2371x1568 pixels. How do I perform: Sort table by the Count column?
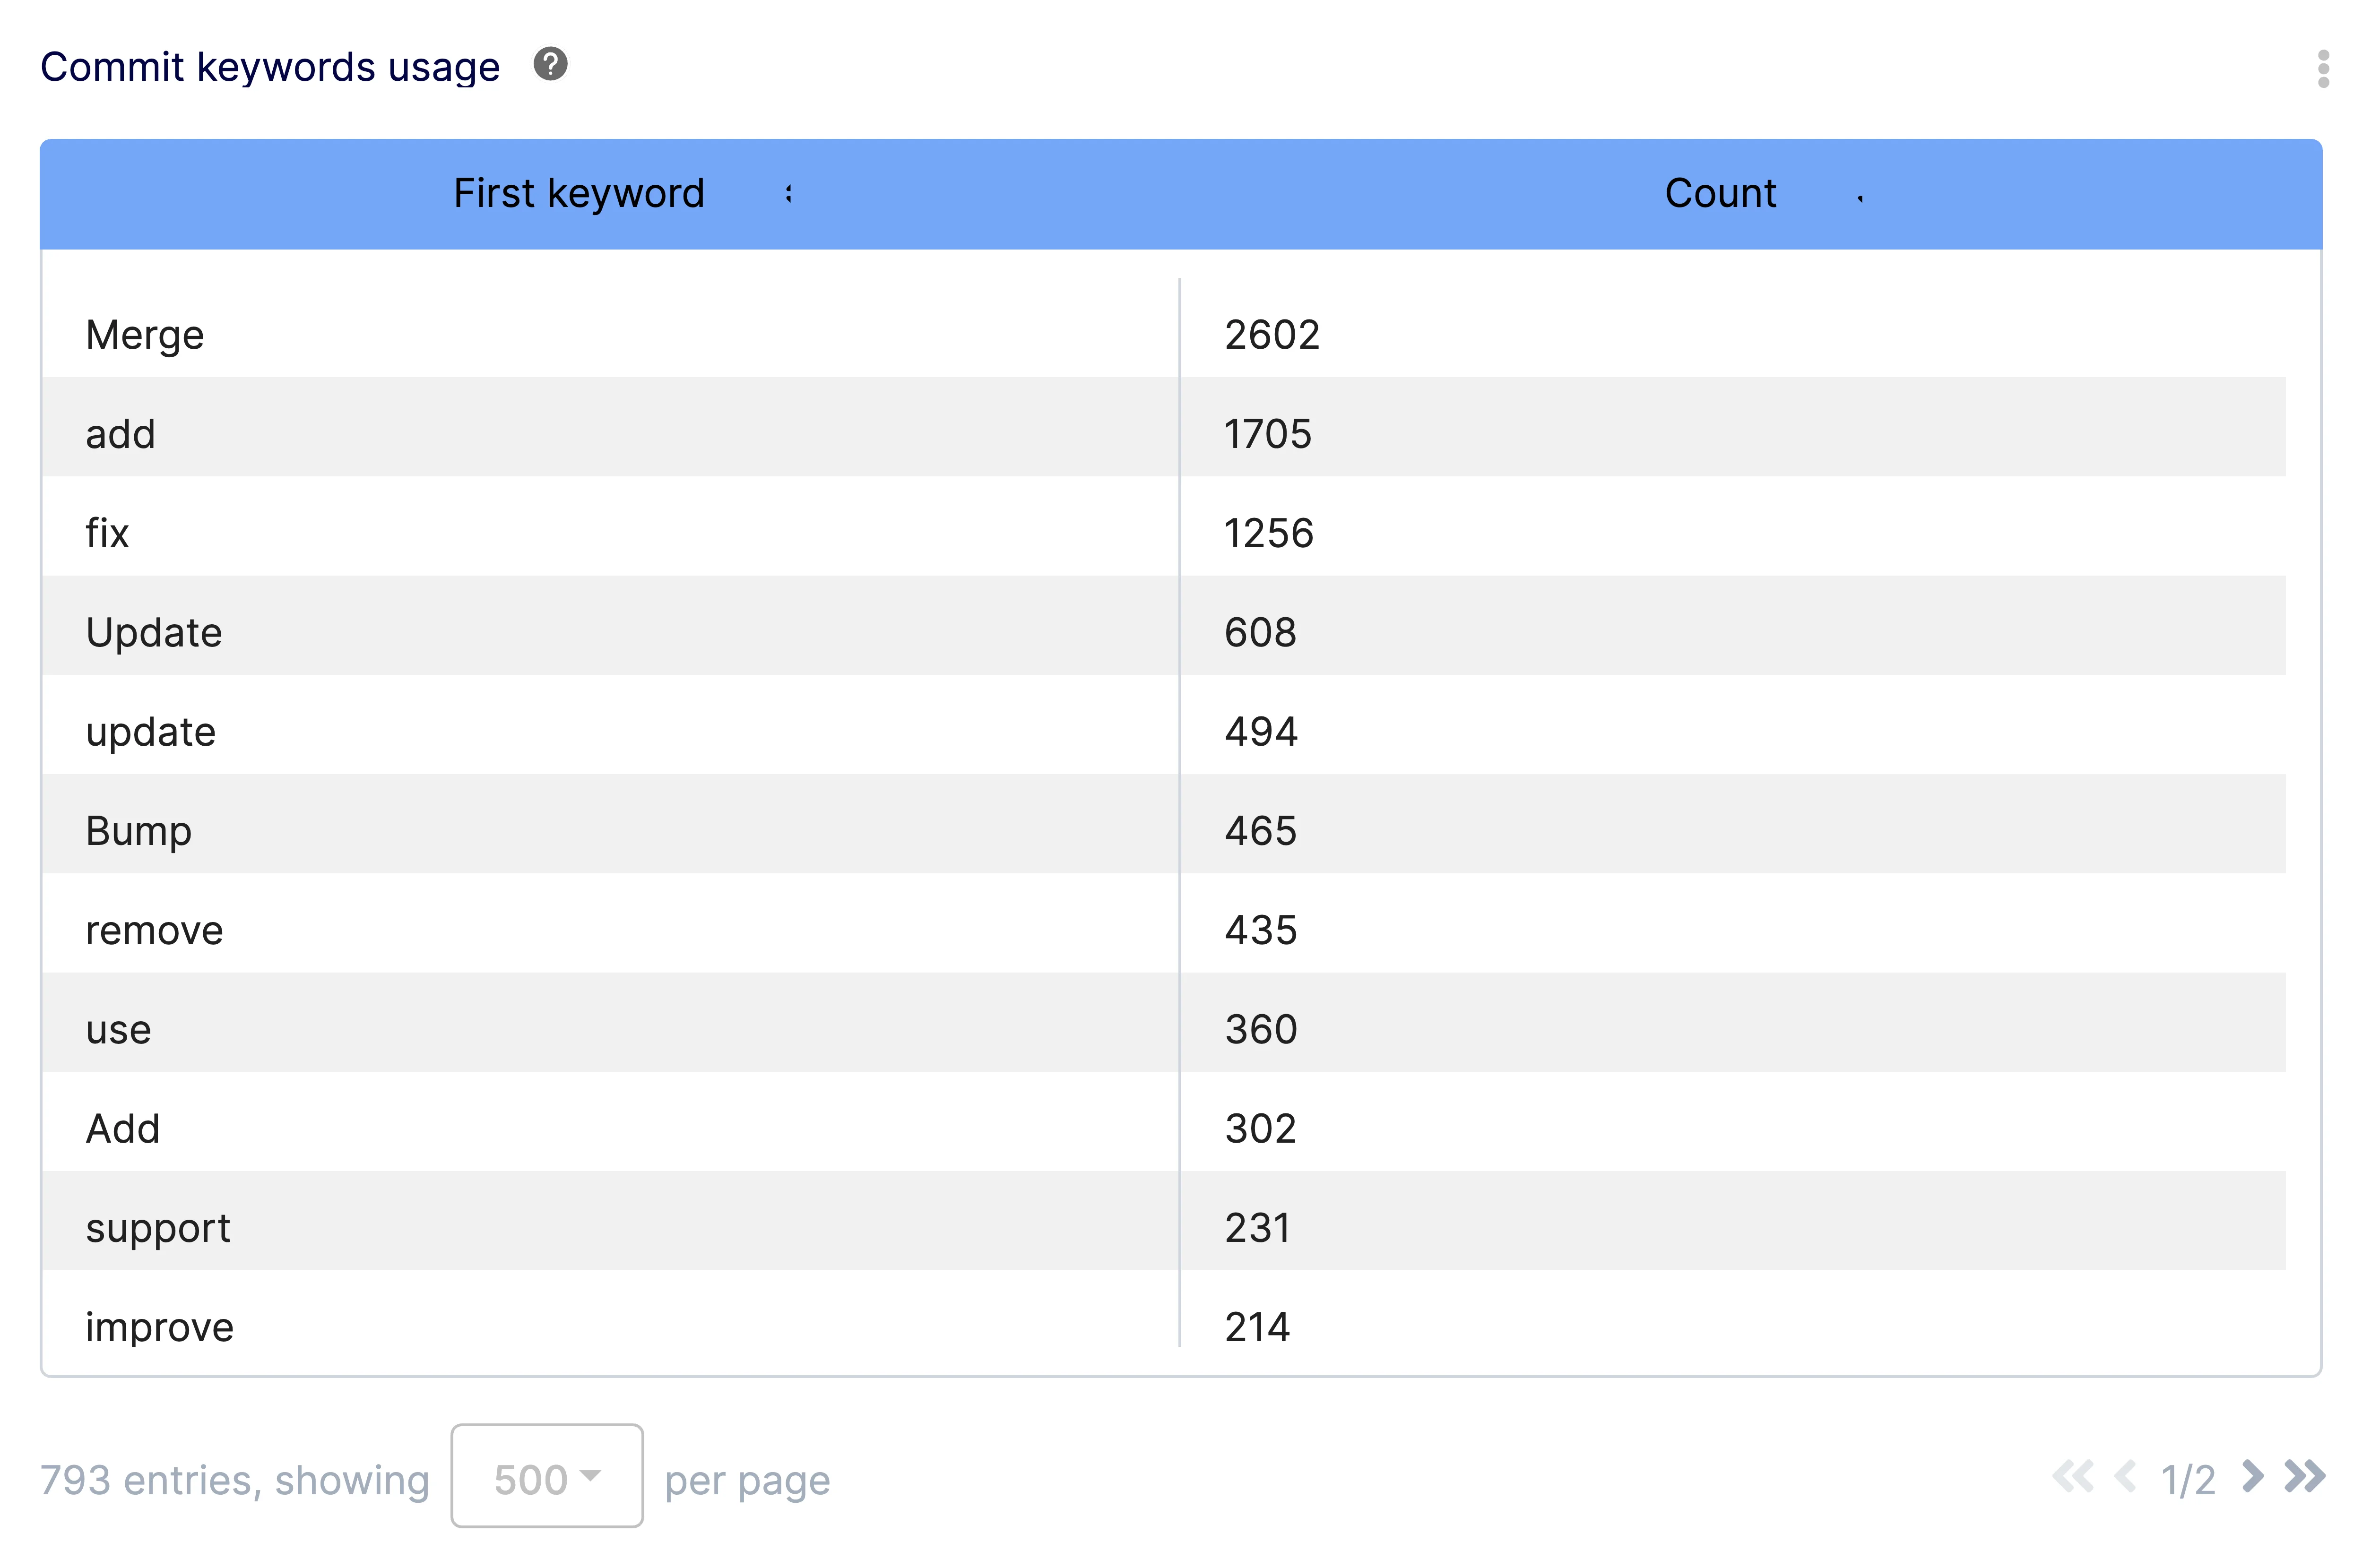tap(1719, 193)
